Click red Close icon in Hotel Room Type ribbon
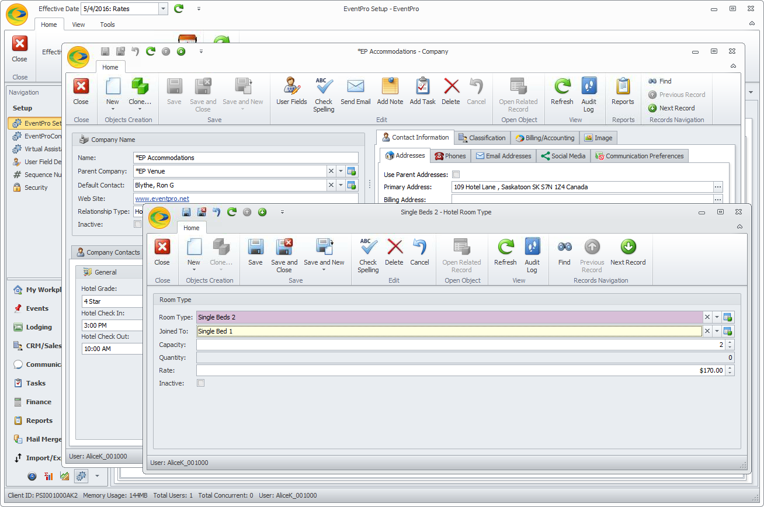Viewport: 764px width, 507px height. pyautogui.click(x=162, y=247)
